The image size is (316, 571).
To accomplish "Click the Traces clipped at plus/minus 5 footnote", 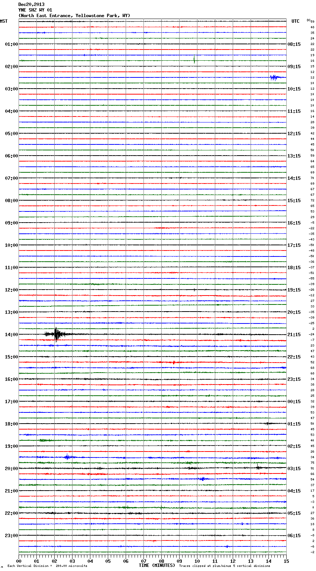I will coord(225,566).
